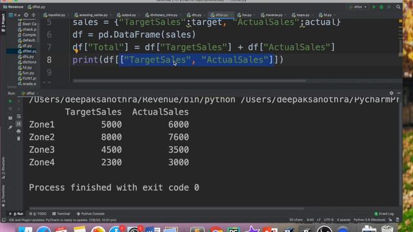Click the pin tab icon in Run panel
The width and height of the screenshot is (413, 232).
(10, 128)
